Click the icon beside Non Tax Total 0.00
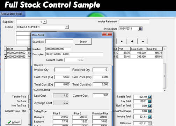Image resolution: width=176 pixels, height=126 pixels. tap(149, 106)
